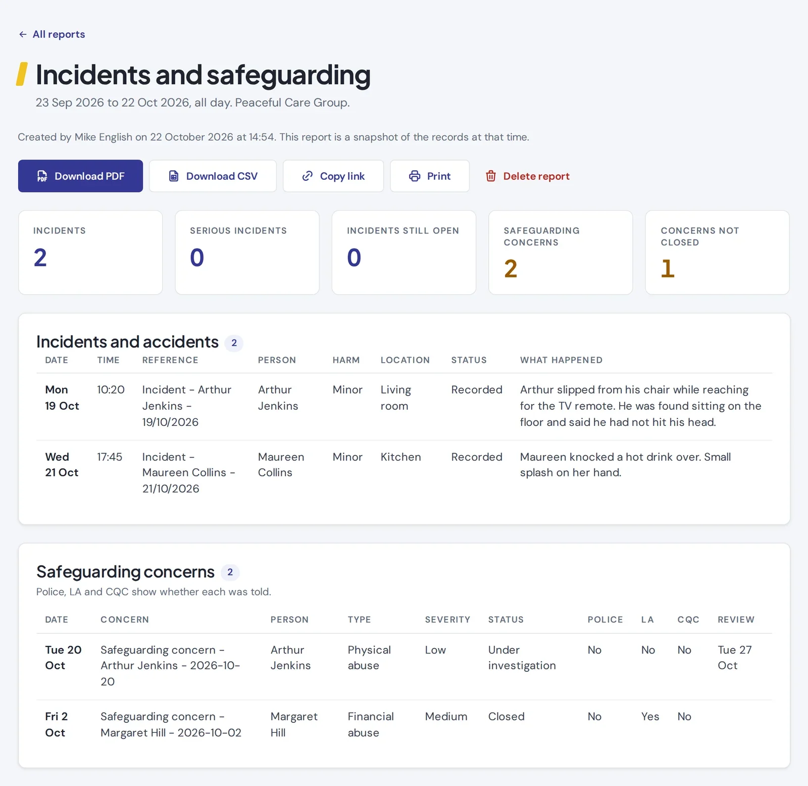This screenshot has height=786, width=808.
Task: Copy link to this report
Action: click(333, 176)
